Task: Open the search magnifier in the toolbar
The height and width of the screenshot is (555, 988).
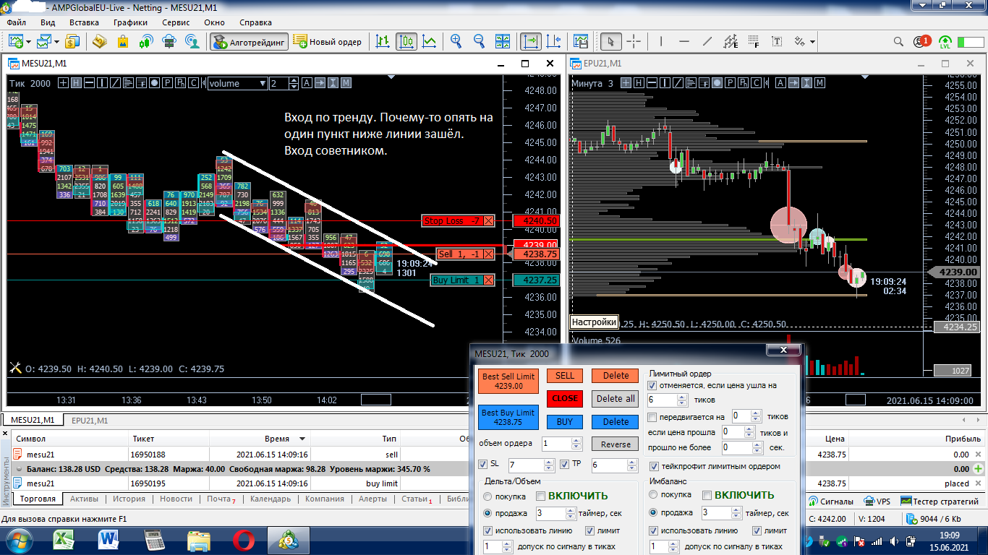Action: point(898,41)
